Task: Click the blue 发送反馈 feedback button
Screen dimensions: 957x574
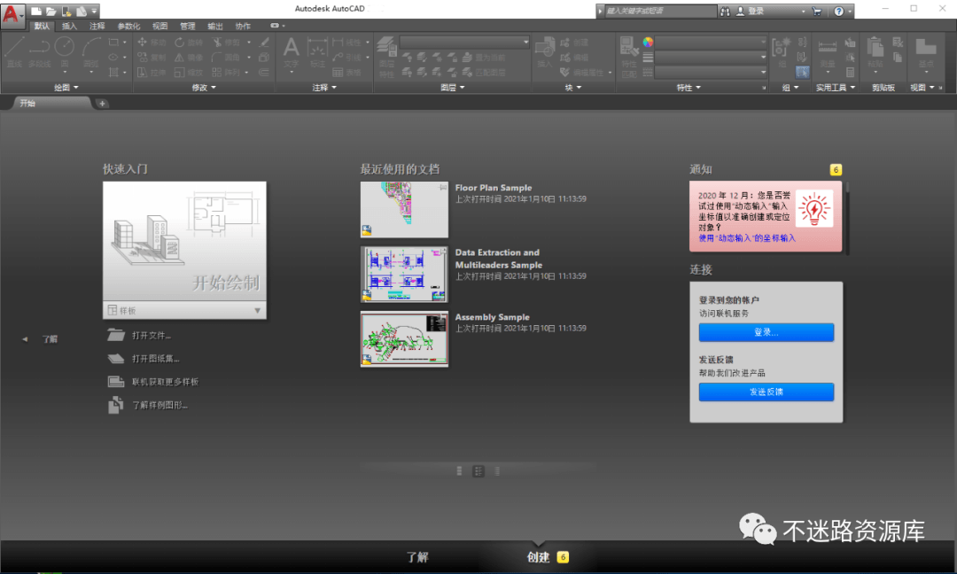Action: coord(766,392)
